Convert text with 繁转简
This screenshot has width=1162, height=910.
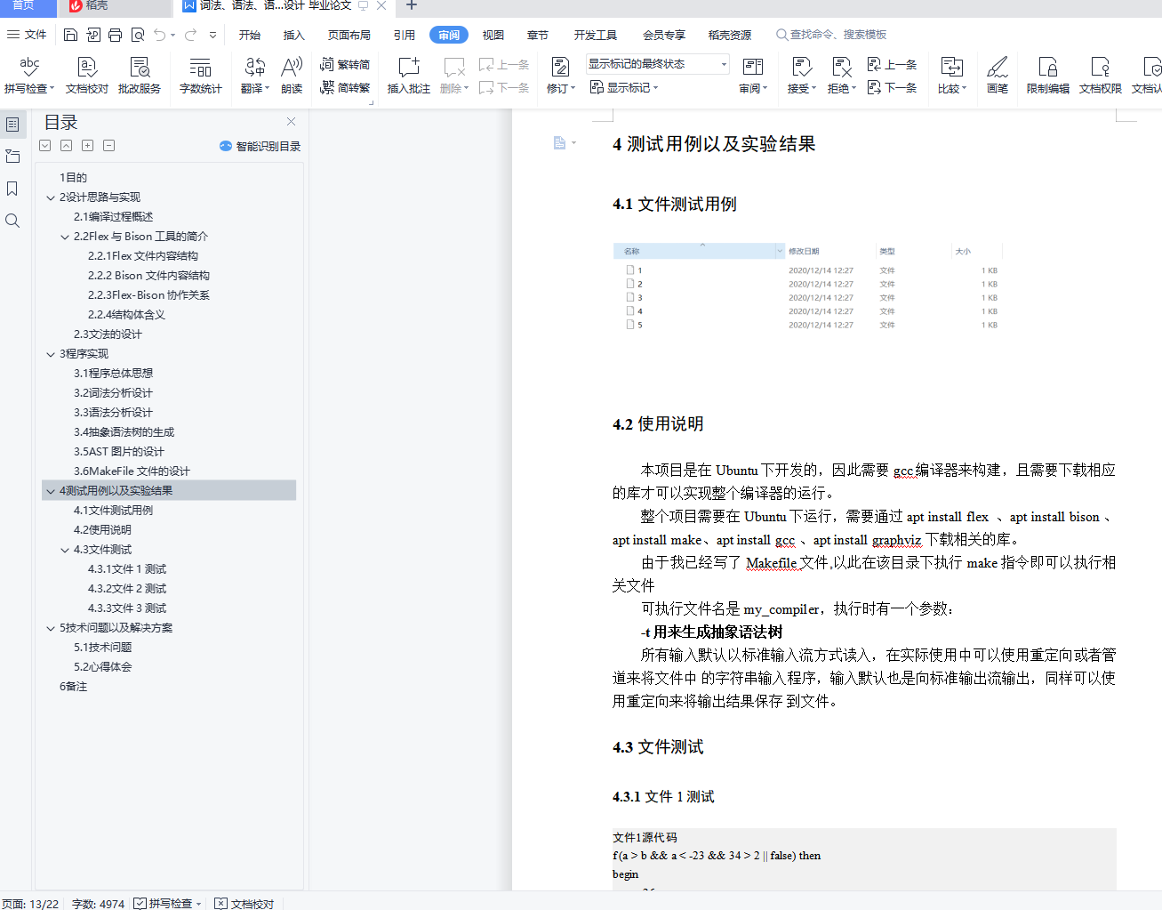click(345, 64)
